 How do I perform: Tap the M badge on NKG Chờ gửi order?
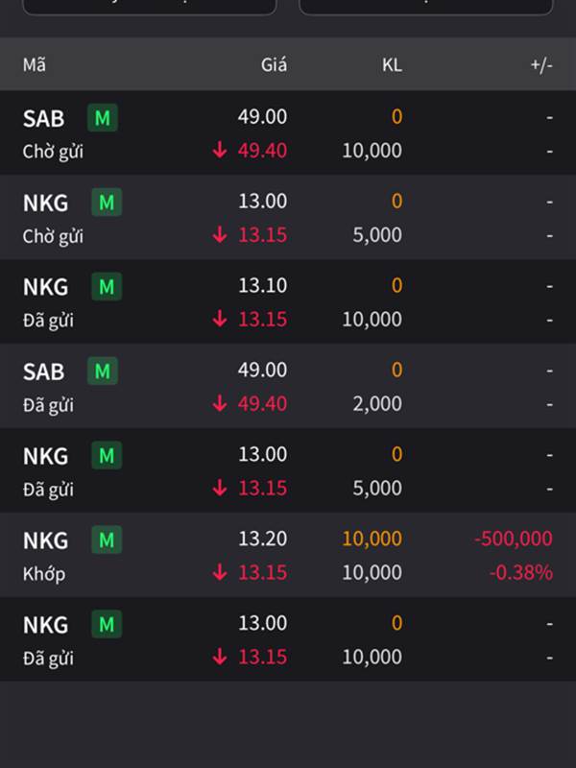pyautogui.click(x=107, y=203)
